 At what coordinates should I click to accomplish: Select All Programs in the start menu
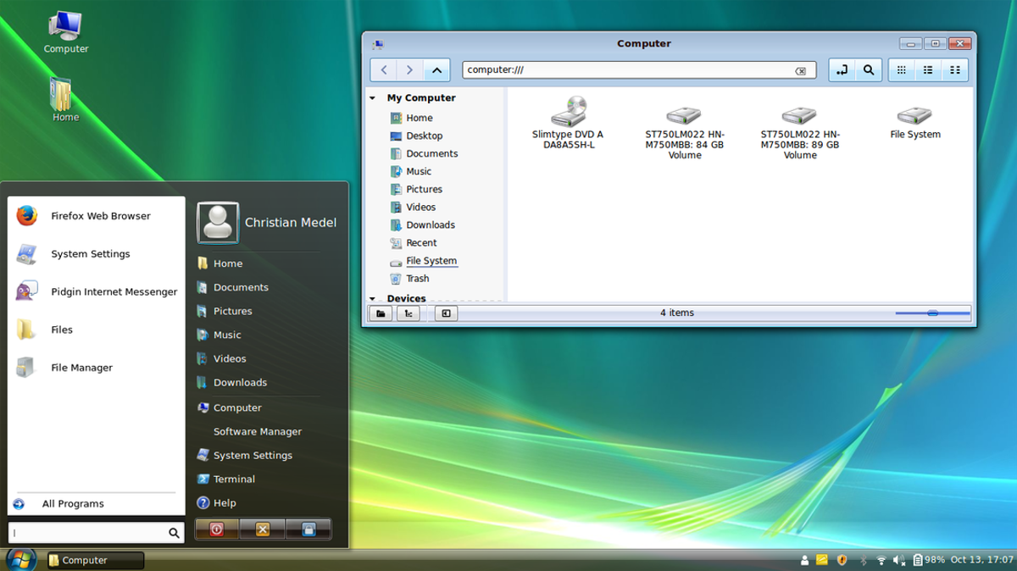pyautogui.click(x=73, y=503)
